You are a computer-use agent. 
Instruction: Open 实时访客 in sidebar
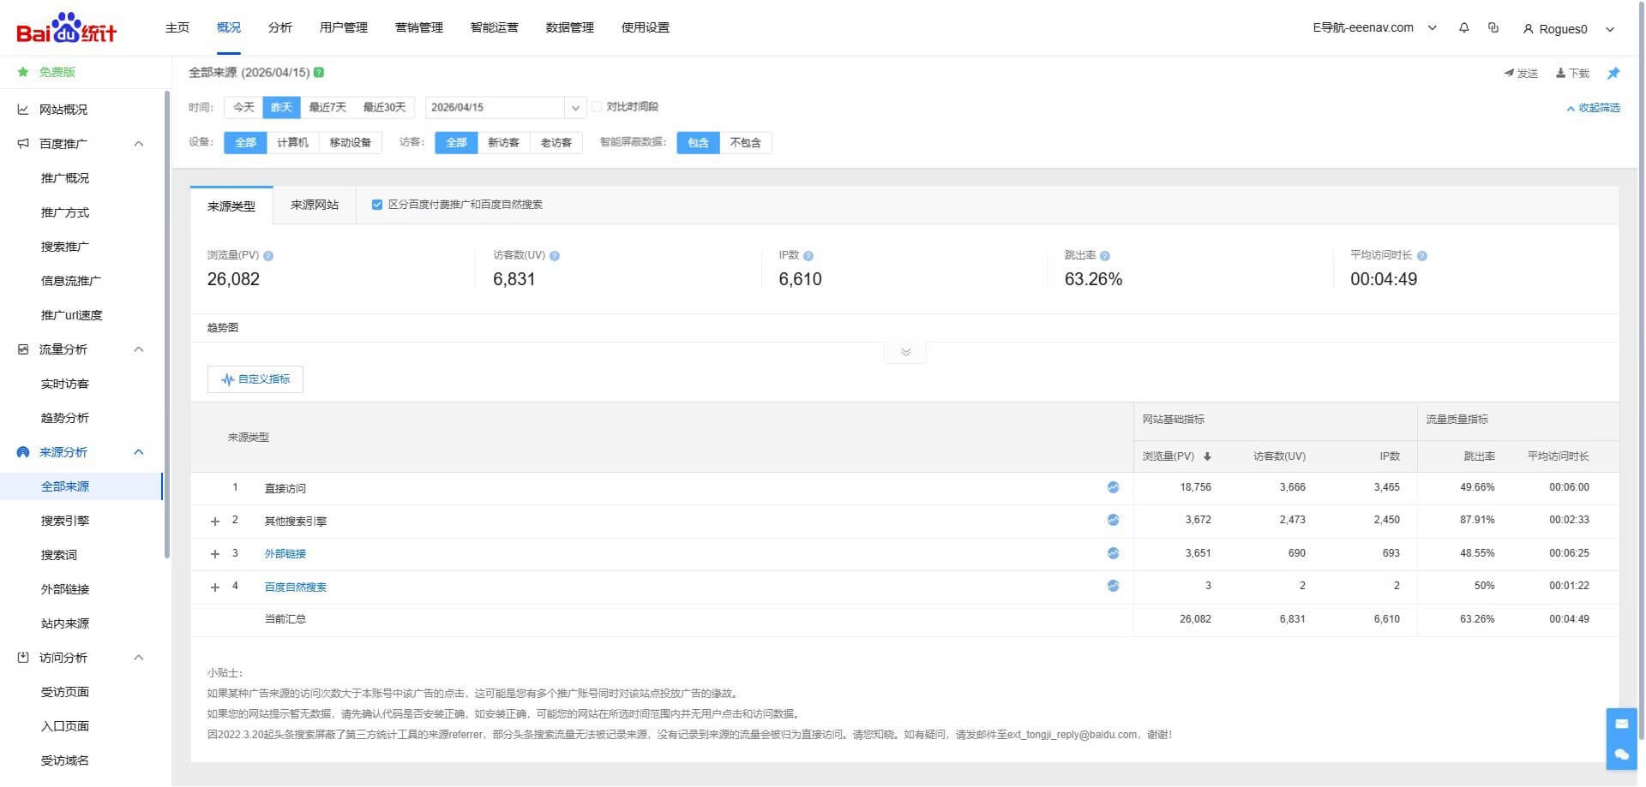point(65,384)
